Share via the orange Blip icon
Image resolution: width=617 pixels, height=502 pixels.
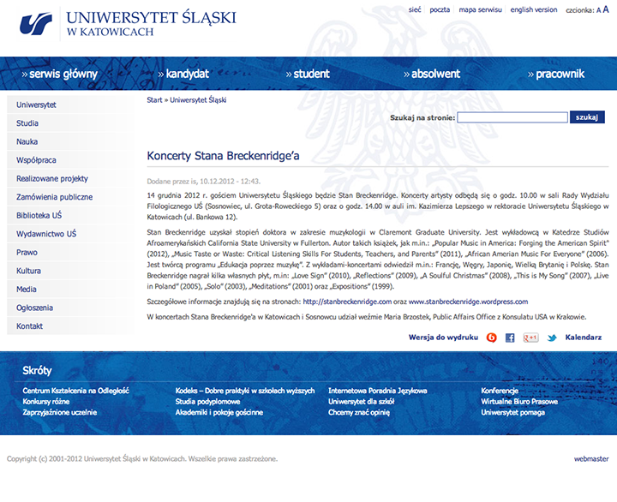[x=492, y=338]
